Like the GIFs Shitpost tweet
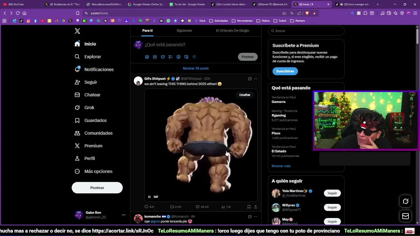Screen dimensions: 420x236 (202, 207)
